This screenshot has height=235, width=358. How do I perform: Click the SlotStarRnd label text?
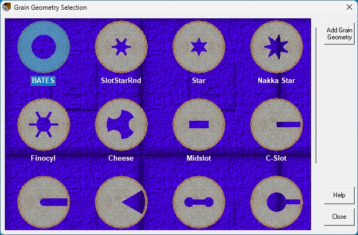pos(121,80)
